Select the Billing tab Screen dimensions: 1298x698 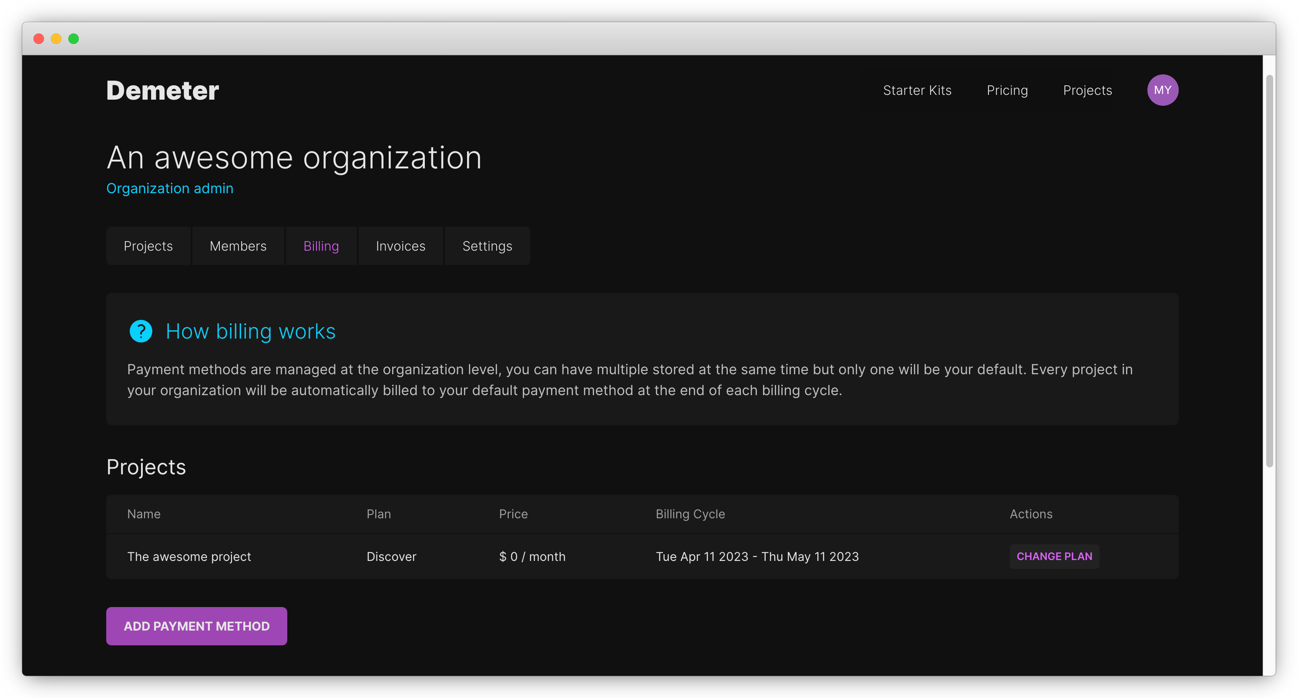tap(321, 246)
